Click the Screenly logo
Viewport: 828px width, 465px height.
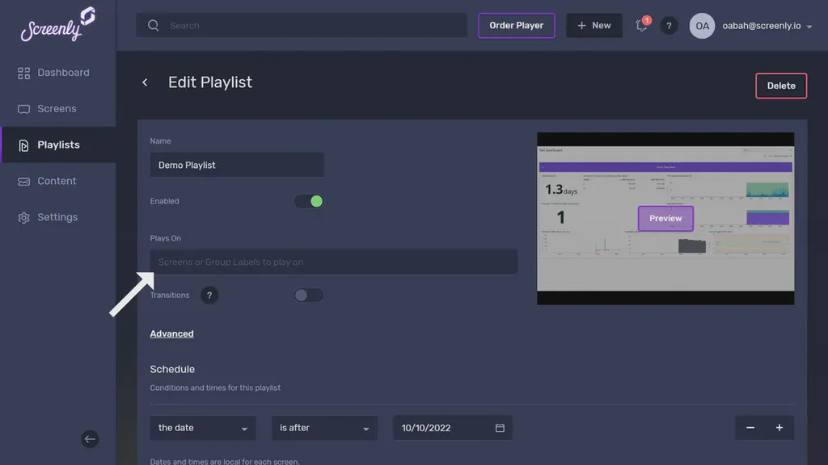[x=54, y=25]
